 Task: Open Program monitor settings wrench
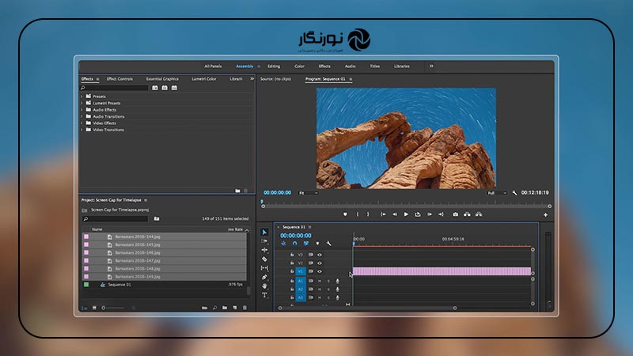(x=514, y=193)
